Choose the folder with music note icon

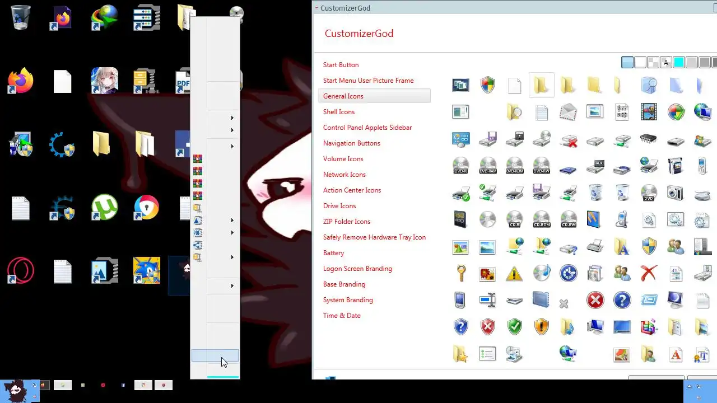(568, 327)
